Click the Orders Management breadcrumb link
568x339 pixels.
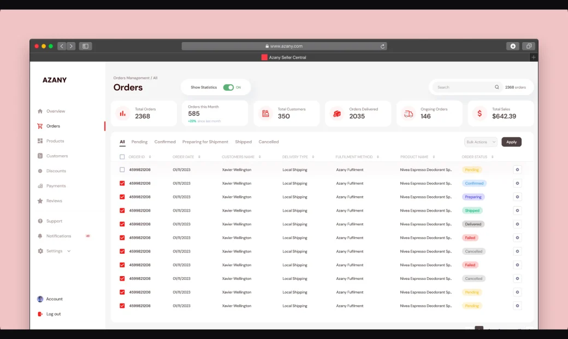click(x=131, y=78)
